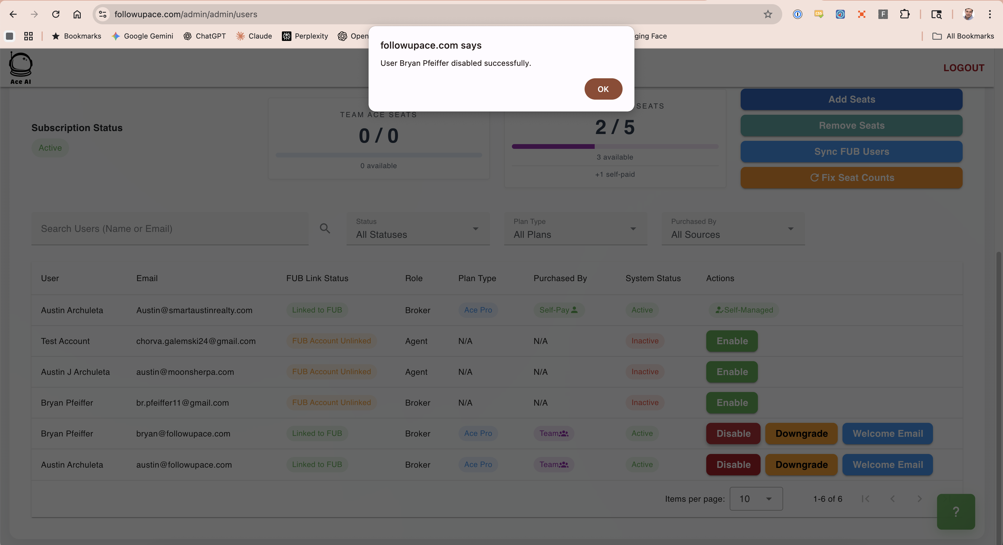Open the browser extensions puzzle icon
1003x545 pixels.
tap(904, 15)
